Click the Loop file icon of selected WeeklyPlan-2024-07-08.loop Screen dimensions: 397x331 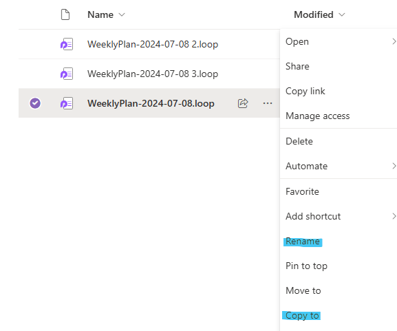point(67,103)
